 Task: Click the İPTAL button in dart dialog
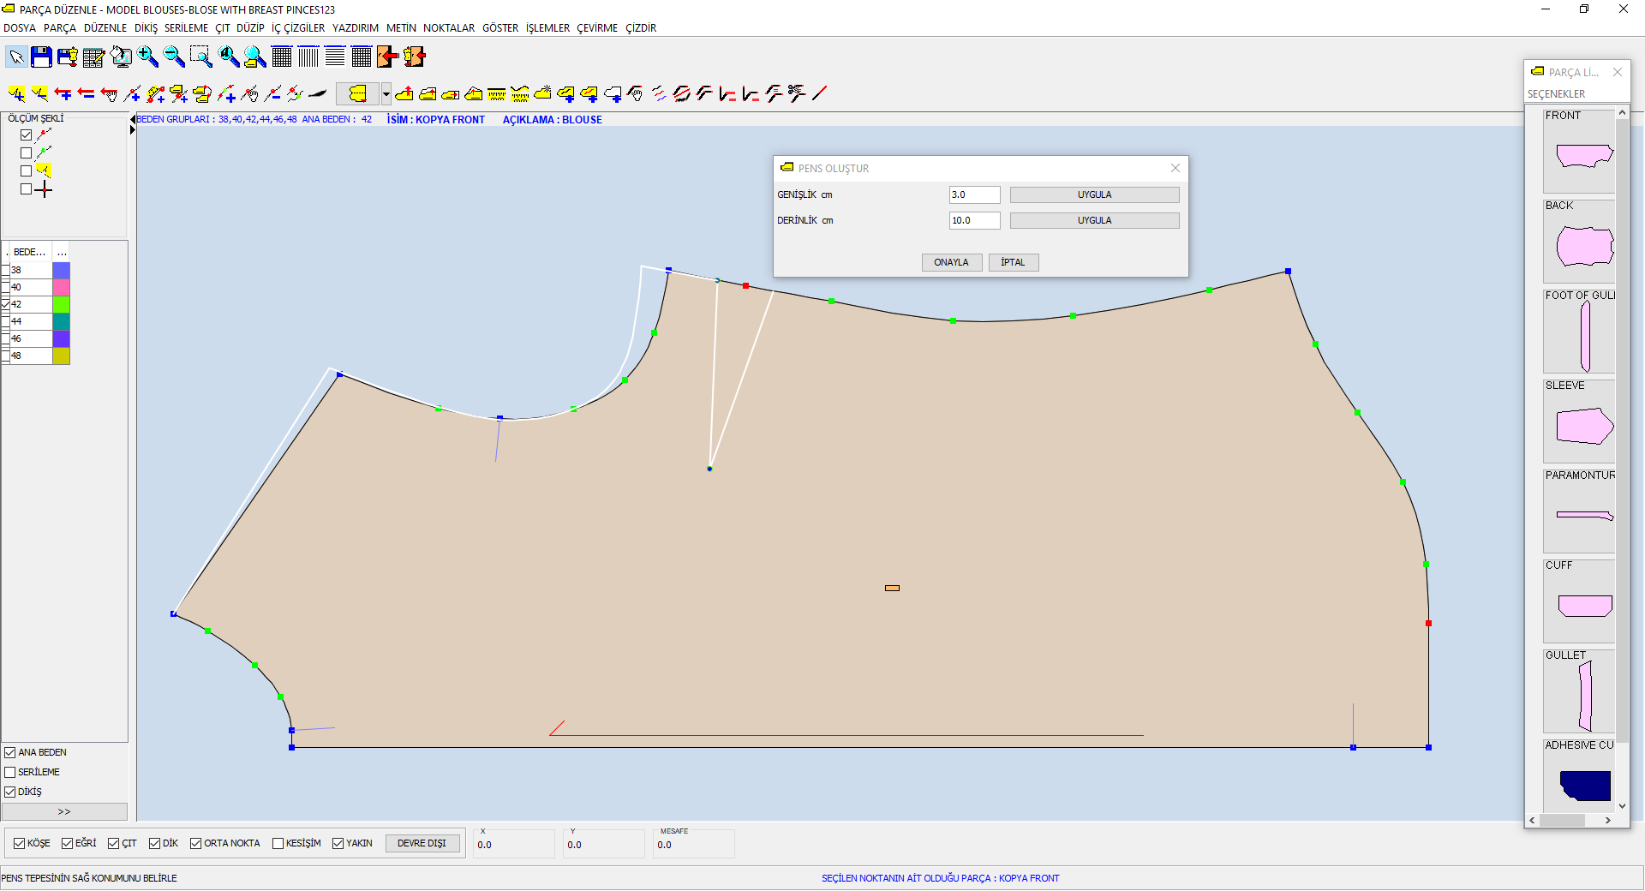(1013, 262)
